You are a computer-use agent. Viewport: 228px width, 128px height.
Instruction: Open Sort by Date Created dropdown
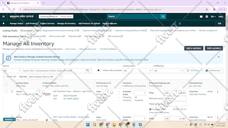pyautogui.click(x=45, y=77)
